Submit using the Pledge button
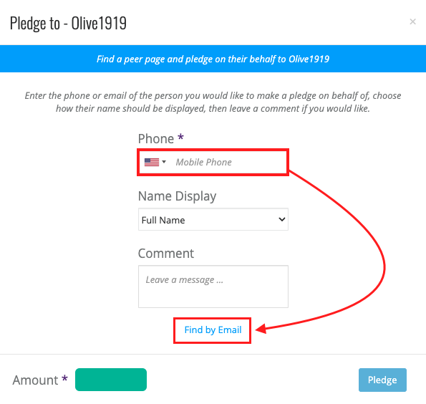426x404 pixels. 382,380
